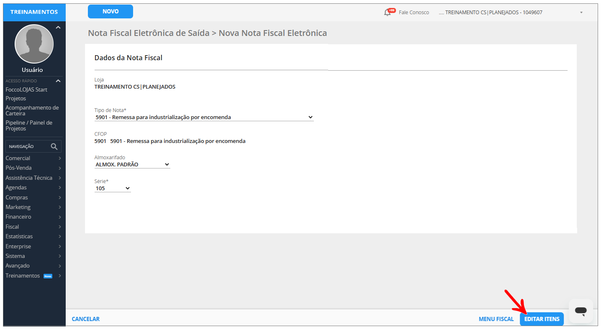Image resolution: width=601 pixels, height=329 pixels.
Task: Click the notifications bell icon
Action: (387, 13)
